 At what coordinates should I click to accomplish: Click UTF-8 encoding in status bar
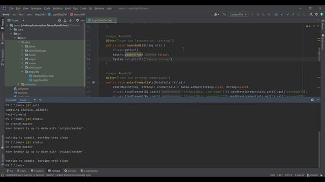pyautogui.click(x=288, y=175)
